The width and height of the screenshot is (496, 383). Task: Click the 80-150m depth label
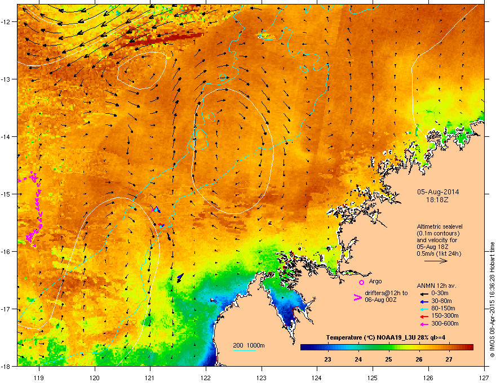pos(443,309)
